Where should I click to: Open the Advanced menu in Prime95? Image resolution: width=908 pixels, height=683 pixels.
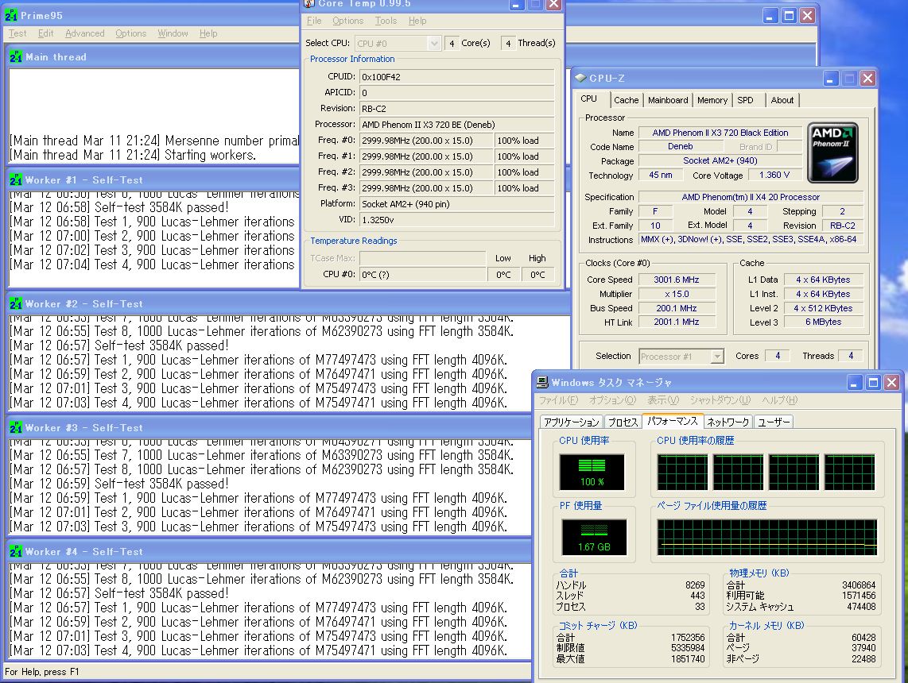[x=84, y=33]
